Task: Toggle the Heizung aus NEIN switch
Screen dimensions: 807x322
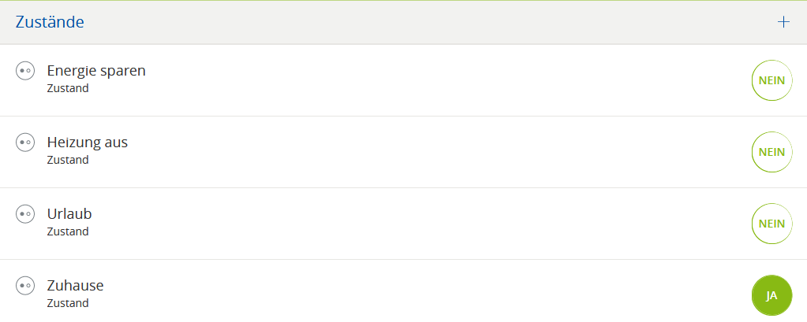Action: tap(772, 152)
